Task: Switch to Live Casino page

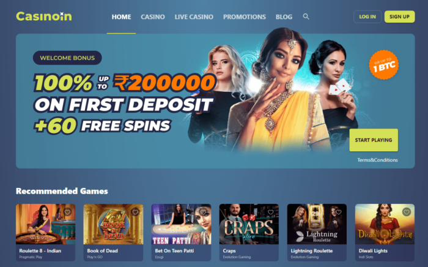Action: pyautogui.click(x=194, y=17)
